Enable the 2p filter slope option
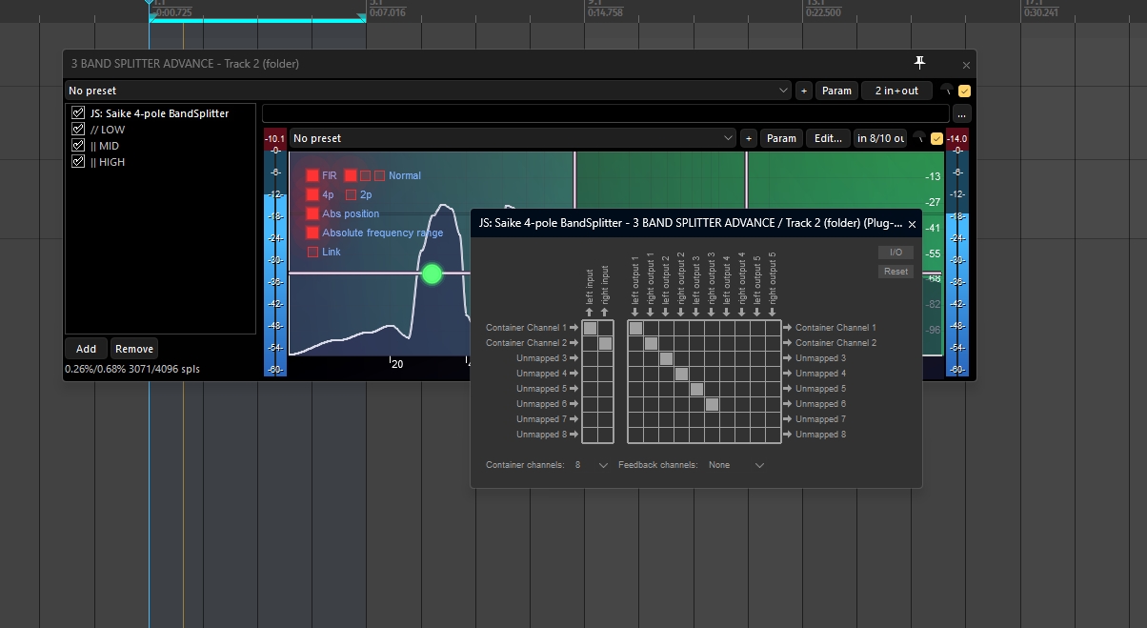Image resolution: width=1147 pixels, height=628 pixels. pos(351,194)
